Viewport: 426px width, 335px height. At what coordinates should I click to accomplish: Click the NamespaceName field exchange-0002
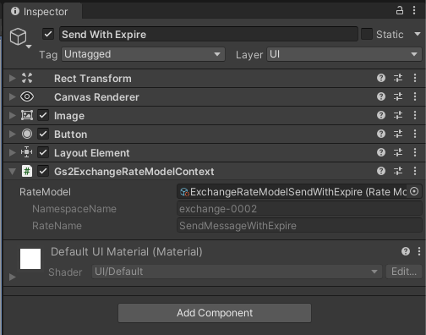(299, 209)
